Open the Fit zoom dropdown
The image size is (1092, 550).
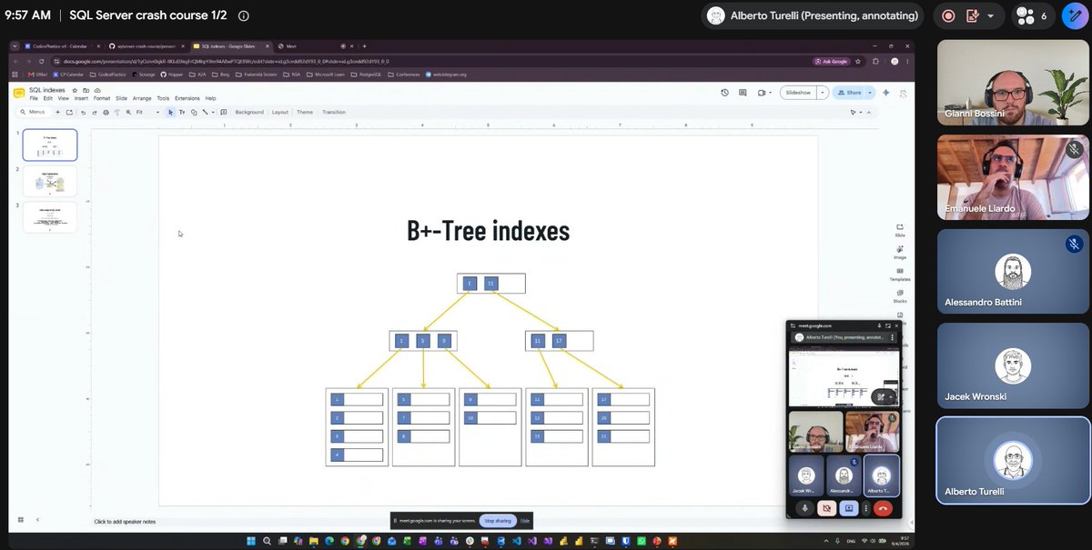point(147,112)
